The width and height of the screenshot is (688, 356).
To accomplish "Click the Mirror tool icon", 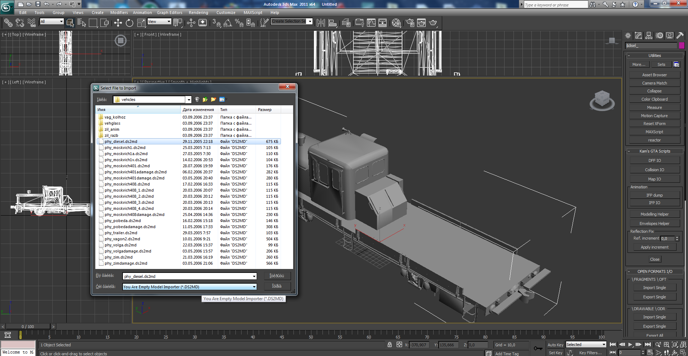I will 321,23.
